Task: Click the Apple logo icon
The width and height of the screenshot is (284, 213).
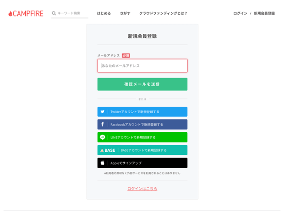Action: point(103,163)
